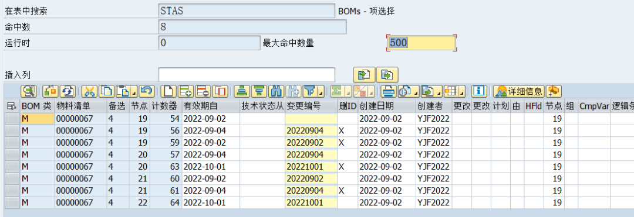Click the 运行时 field showing 0
This screenshot has width=634, height=217.
[210, 43]
